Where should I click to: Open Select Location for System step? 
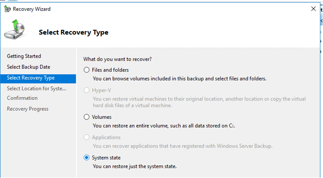click(x=37, y=89)
